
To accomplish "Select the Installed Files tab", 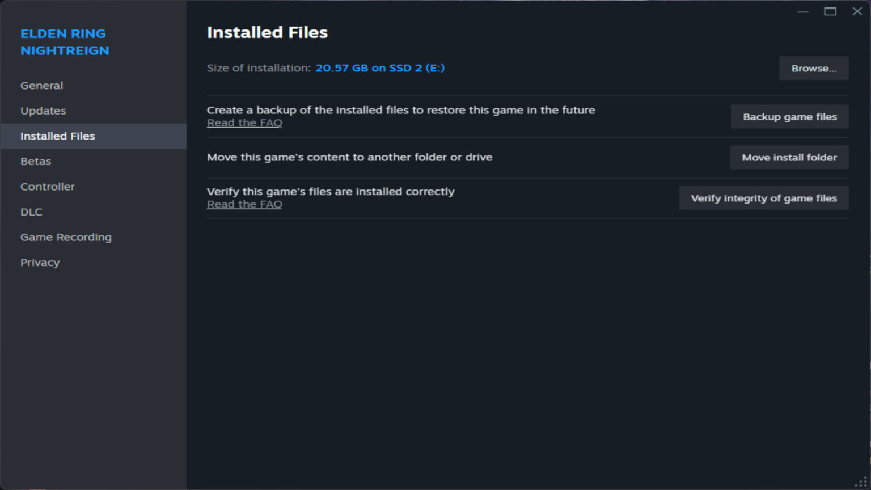I will (57, 136).
